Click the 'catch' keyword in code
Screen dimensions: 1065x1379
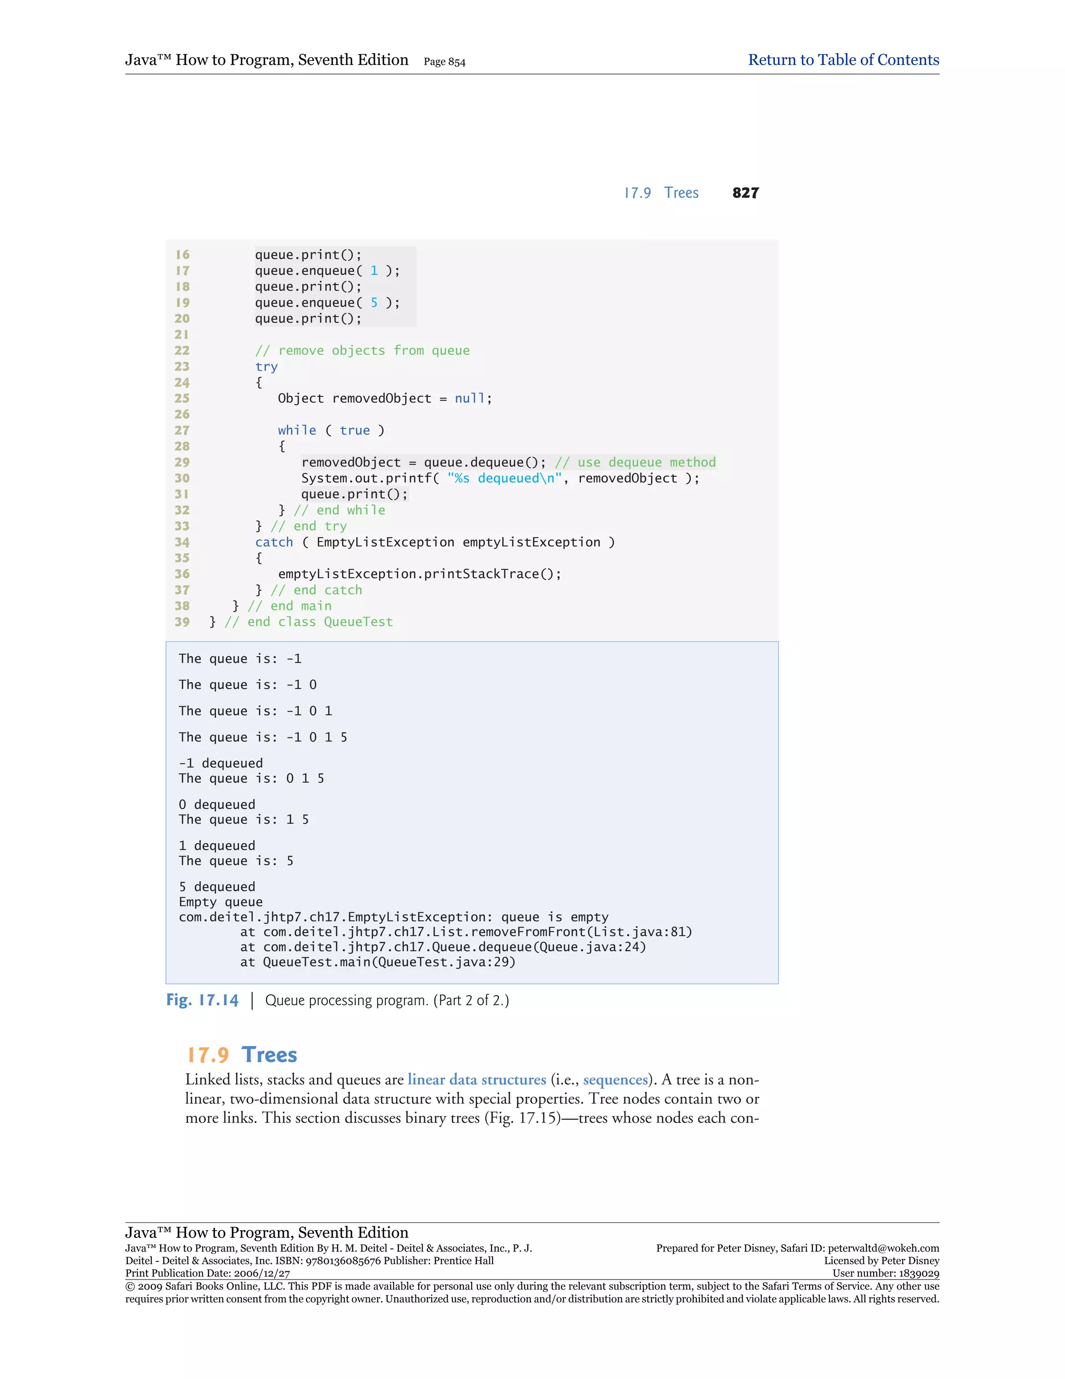(274, 542)
